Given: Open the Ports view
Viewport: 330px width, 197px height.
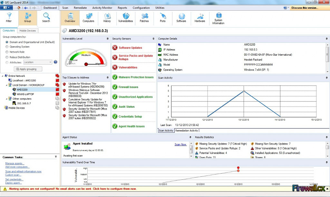Looking at the screenshot, I should point(163,18).
